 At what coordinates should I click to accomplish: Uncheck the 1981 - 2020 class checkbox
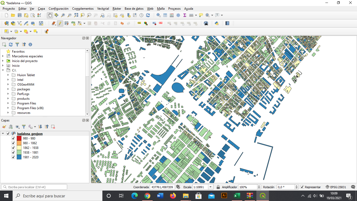tap(13, 157)
